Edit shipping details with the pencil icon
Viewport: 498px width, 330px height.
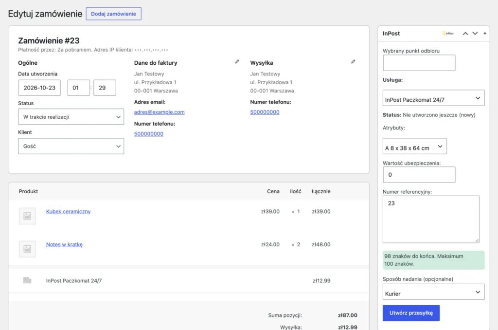point(353,62)
